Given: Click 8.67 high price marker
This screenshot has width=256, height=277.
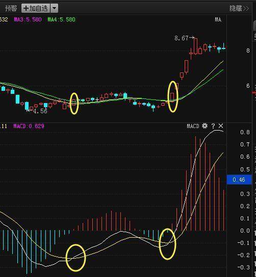Looking at the screenshot, I should click(x=182, y=38).
